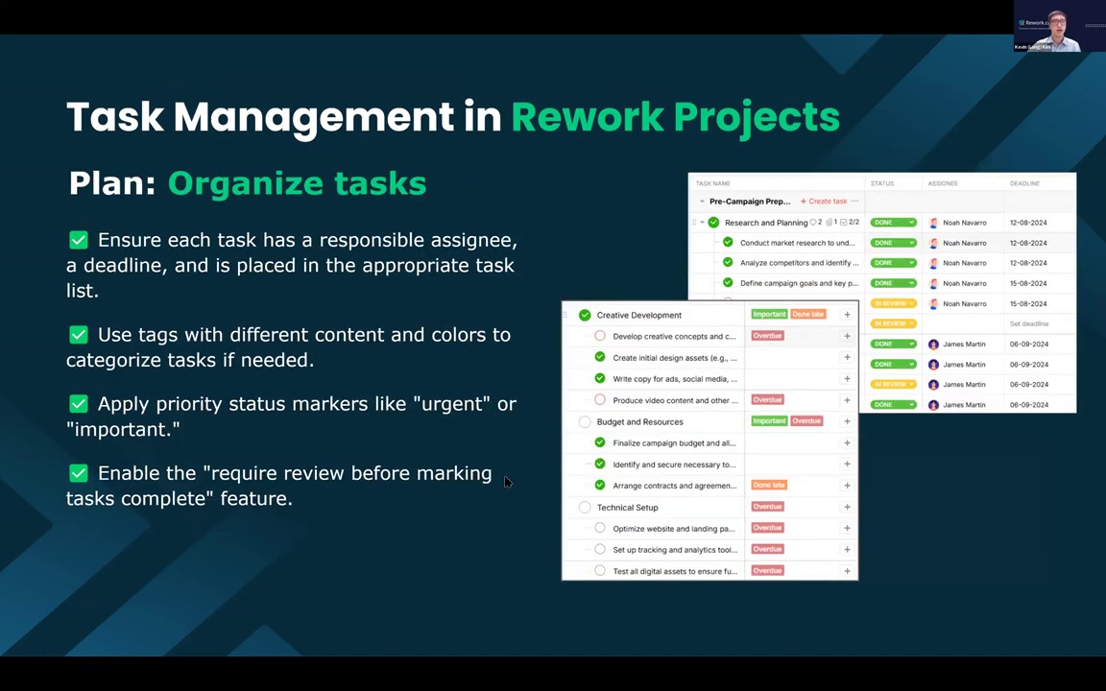The image size is (1106, 691).
Task: Uncheck Research and Planning completion circle
Action: (714, 222)
